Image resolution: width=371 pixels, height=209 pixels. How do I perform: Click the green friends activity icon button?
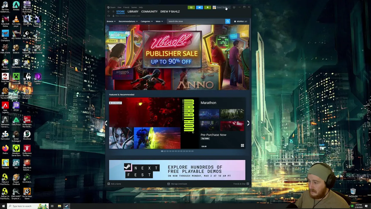pos(191,7)
